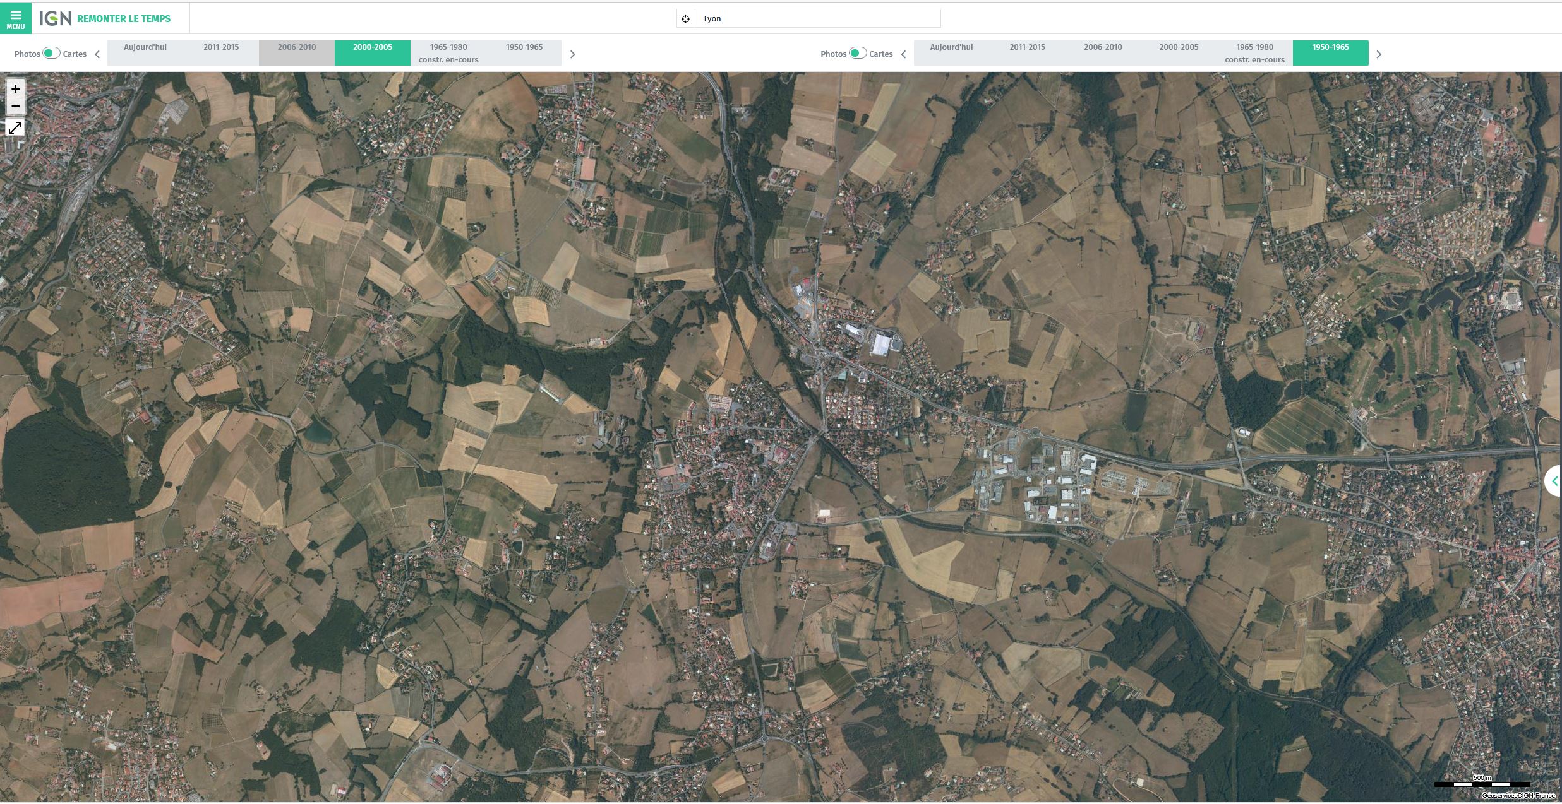Click the Lyon search input field
The height and width of the screenshot is (804, 1562).
(x=817, y=19)
